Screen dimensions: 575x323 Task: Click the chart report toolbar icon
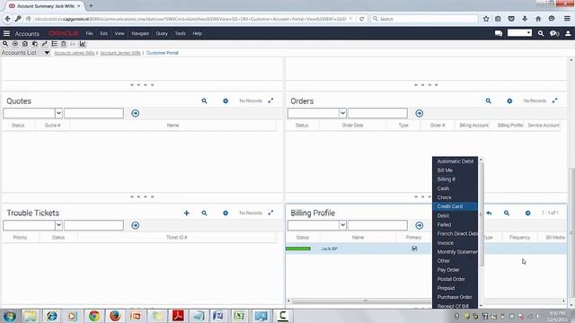click(83, 44)
